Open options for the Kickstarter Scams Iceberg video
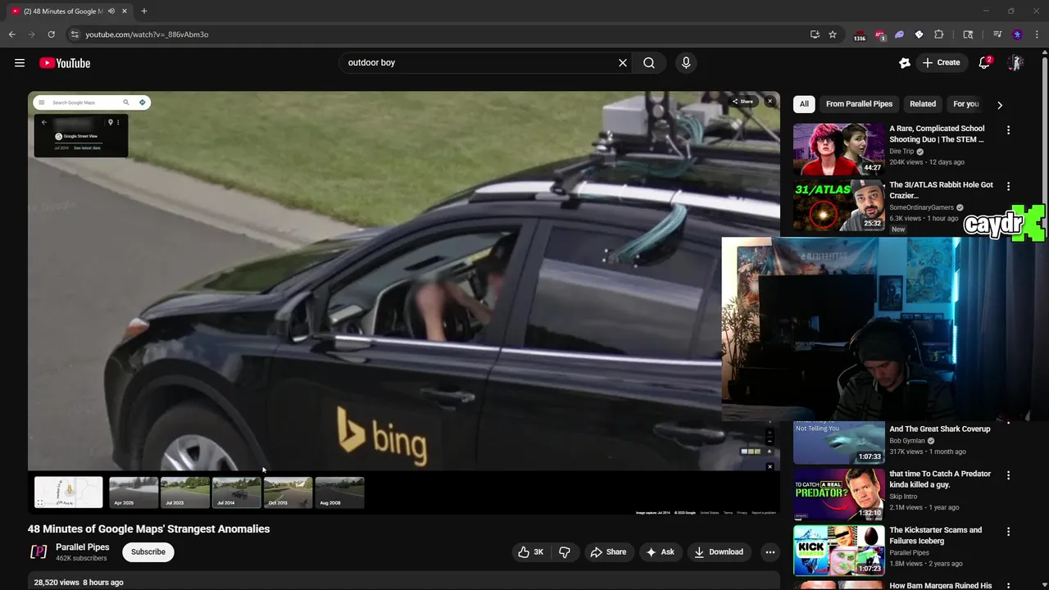This screenshot has height=590, width=1049. 1008,532
